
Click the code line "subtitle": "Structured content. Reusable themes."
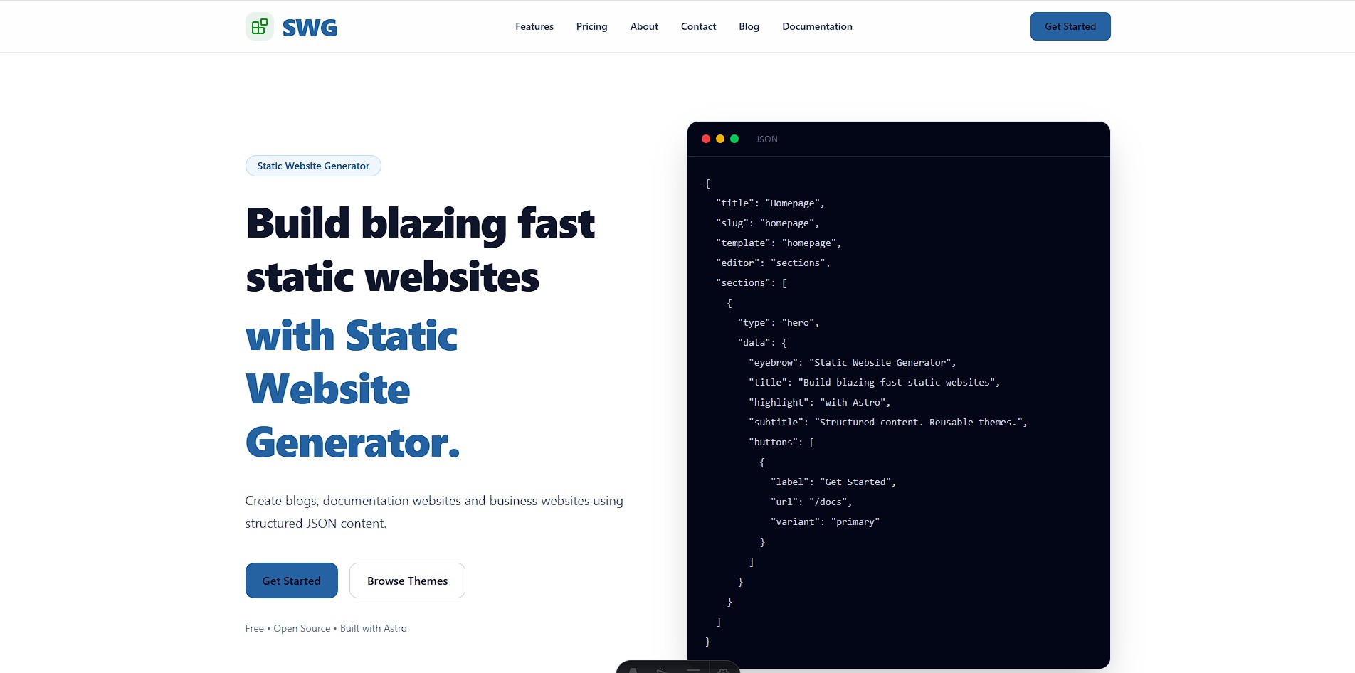[888, 422]
